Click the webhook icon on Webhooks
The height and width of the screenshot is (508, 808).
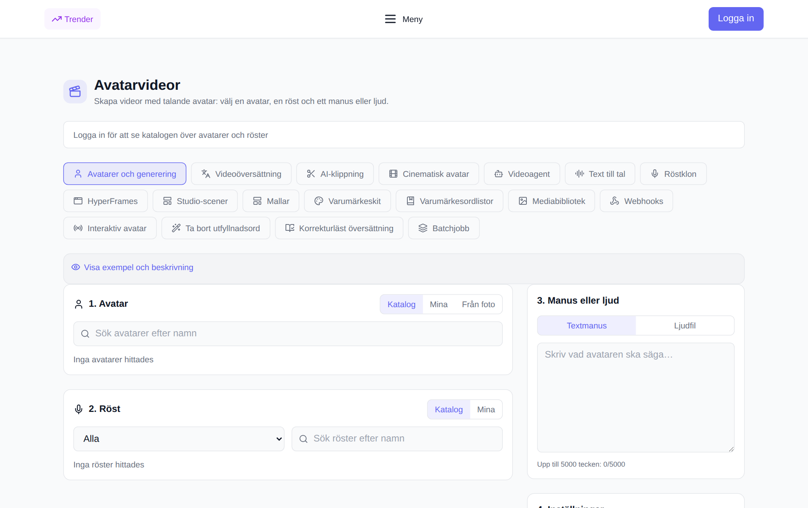tap(614, 201)
